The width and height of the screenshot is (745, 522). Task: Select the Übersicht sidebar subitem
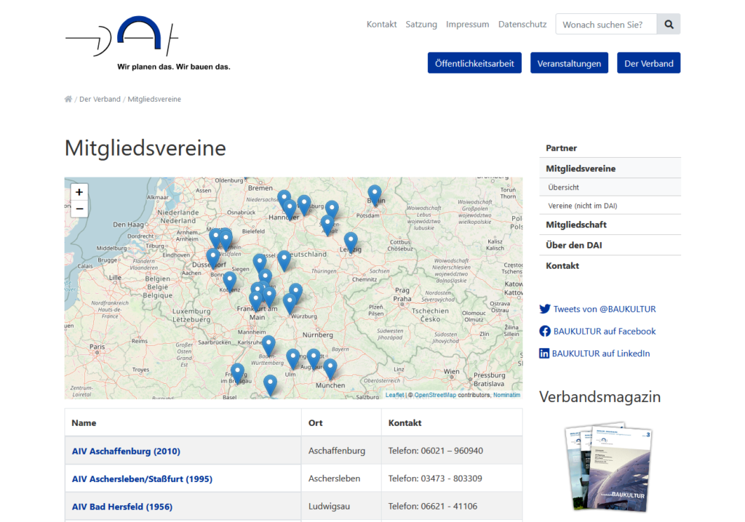(x=610, y=187)
